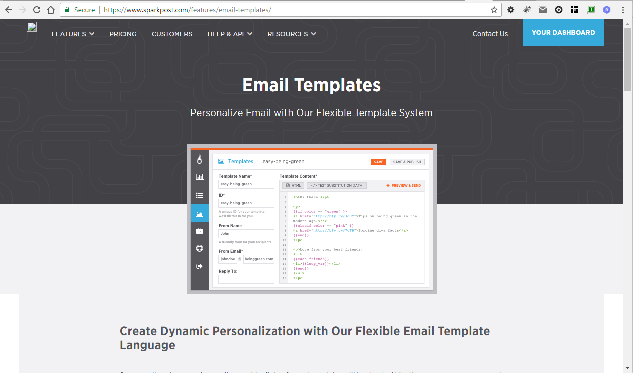Click the browser forward arrow

coord(23,10)
